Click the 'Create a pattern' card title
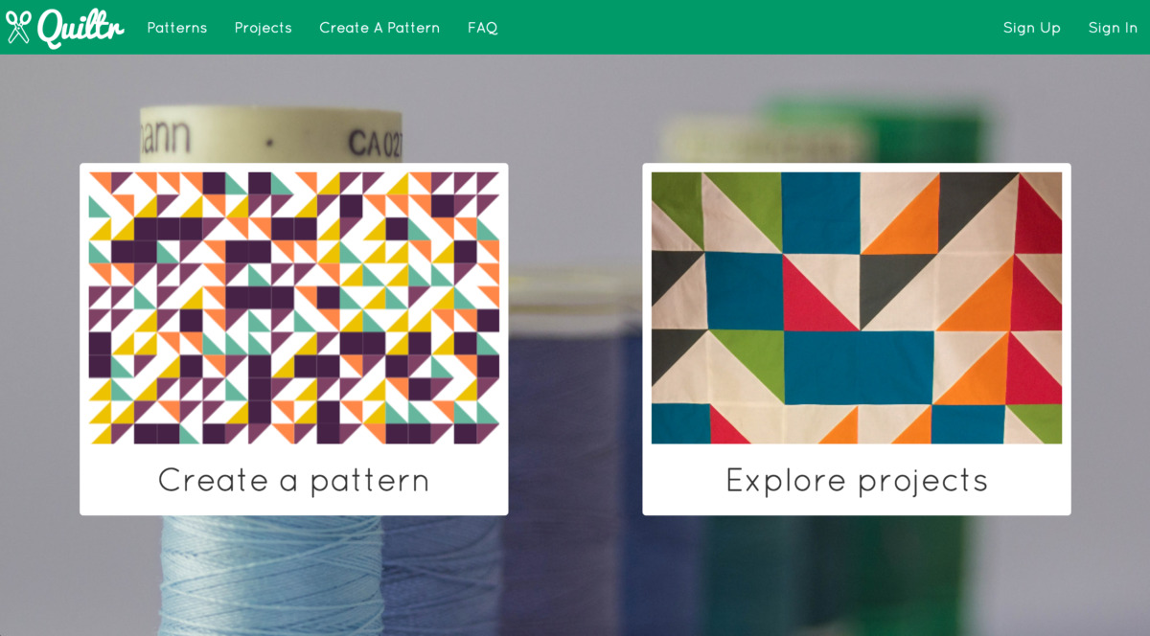Screen dimensions: 1150x636 (294, 479)
